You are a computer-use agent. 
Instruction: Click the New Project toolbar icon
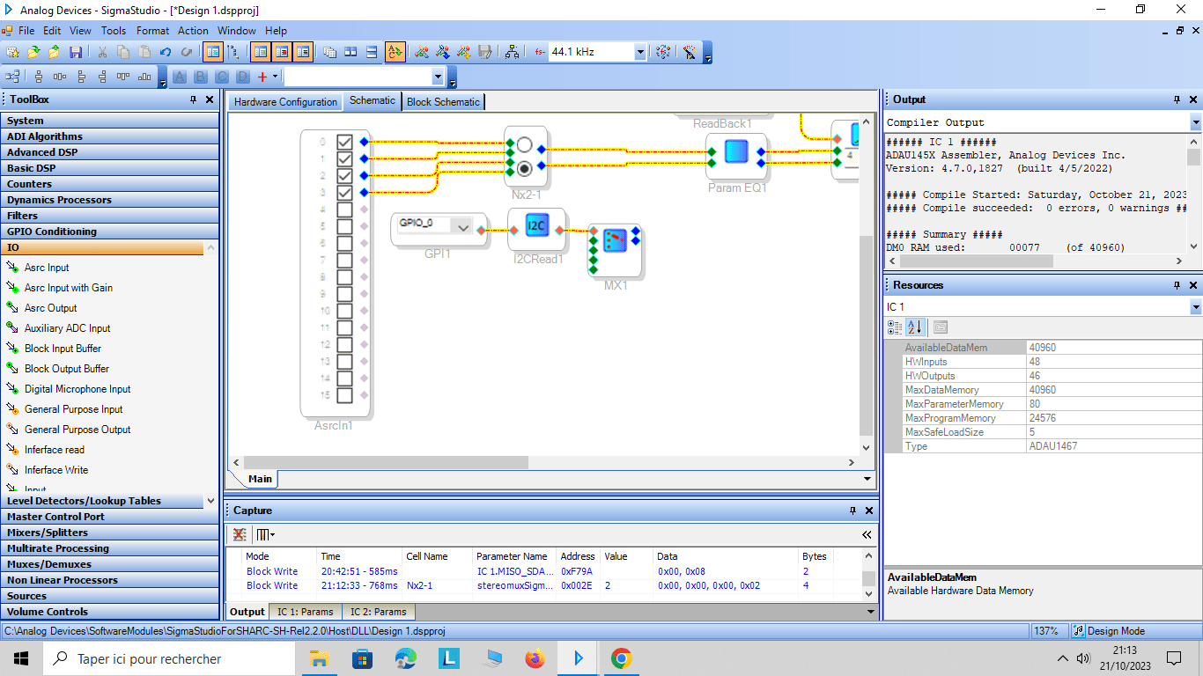[12, 52]
